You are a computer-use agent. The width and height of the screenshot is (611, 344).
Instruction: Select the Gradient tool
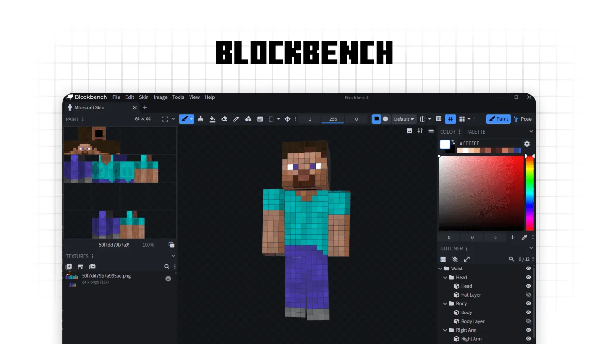[260, 119]
